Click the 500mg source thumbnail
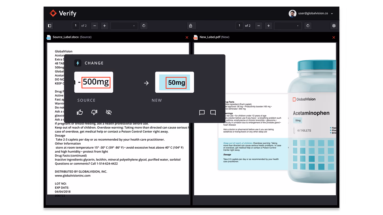 (x=94, y=82)
